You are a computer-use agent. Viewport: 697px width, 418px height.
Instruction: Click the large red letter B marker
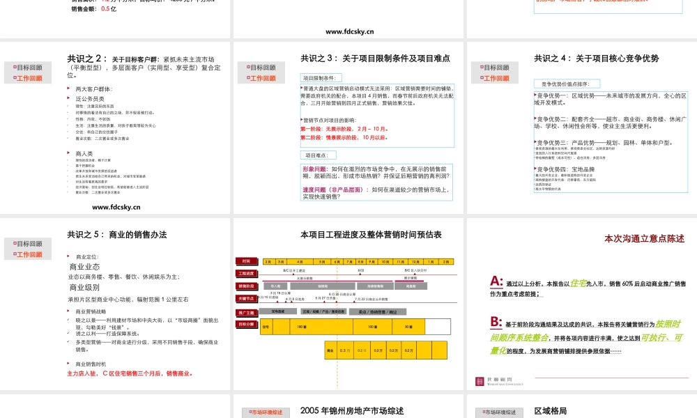[x=496, y=322]
